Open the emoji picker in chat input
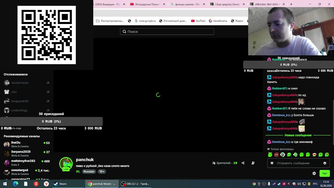This screenshot has height=188, width=334. [x=325, y=163]
